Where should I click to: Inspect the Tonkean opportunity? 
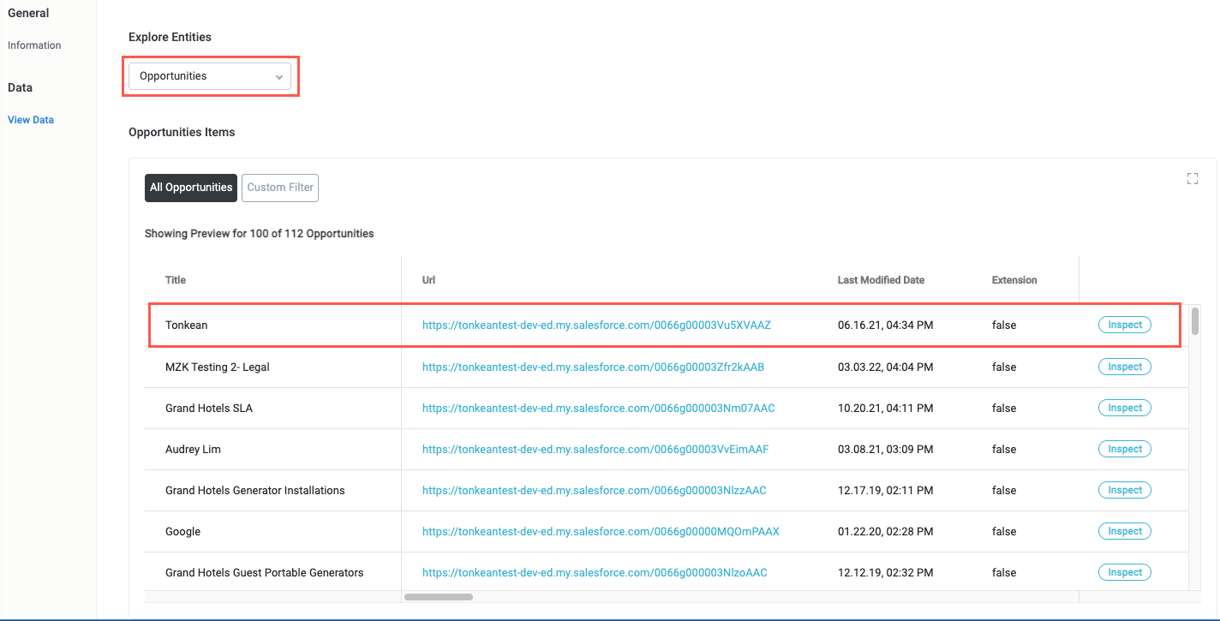click(x=1124, y=325)
